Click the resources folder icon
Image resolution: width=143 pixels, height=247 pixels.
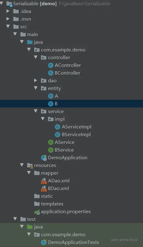click(30, 165)
